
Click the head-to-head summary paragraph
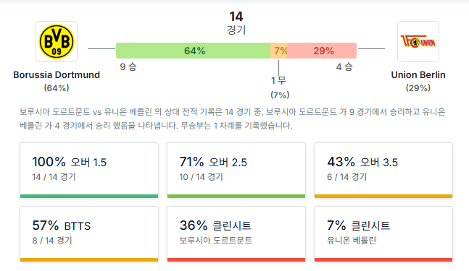click(233, 119)
